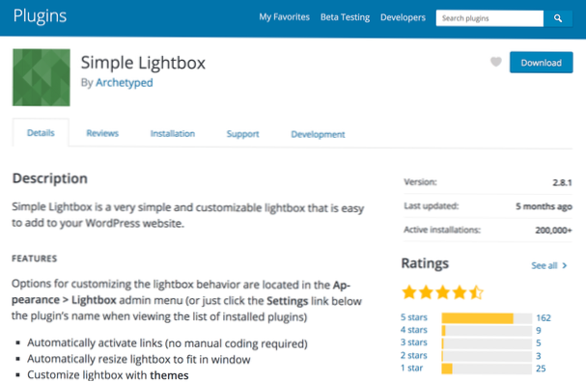The width and height of the screenshot is (586, 382).
Task: Click See all ratings link
Action: tap(544, 265)
